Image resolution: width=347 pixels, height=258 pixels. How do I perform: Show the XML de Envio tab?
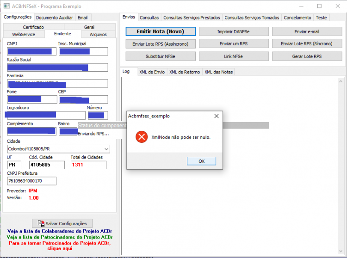coord(152,72)
